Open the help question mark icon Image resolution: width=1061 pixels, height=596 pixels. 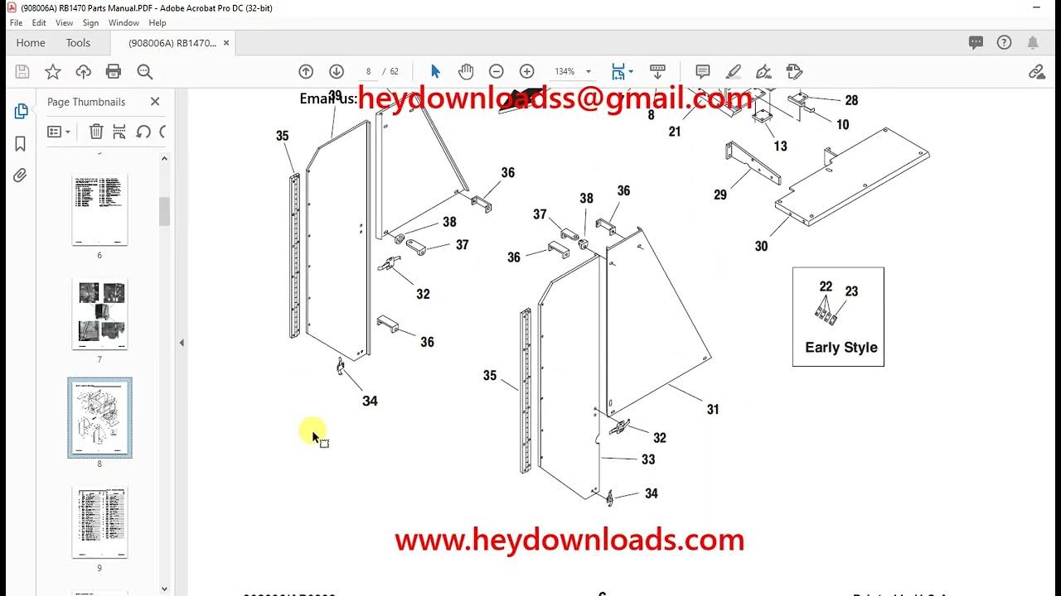(x=1004, y=43)
